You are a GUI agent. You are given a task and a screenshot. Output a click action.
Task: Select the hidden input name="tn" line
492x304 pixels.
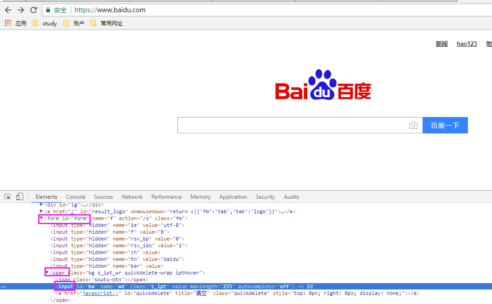118,259
